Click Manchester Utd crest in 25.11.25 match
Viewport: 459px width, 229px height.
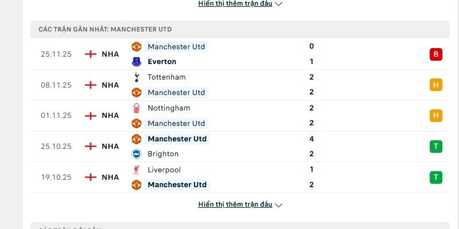coord(137,46)
